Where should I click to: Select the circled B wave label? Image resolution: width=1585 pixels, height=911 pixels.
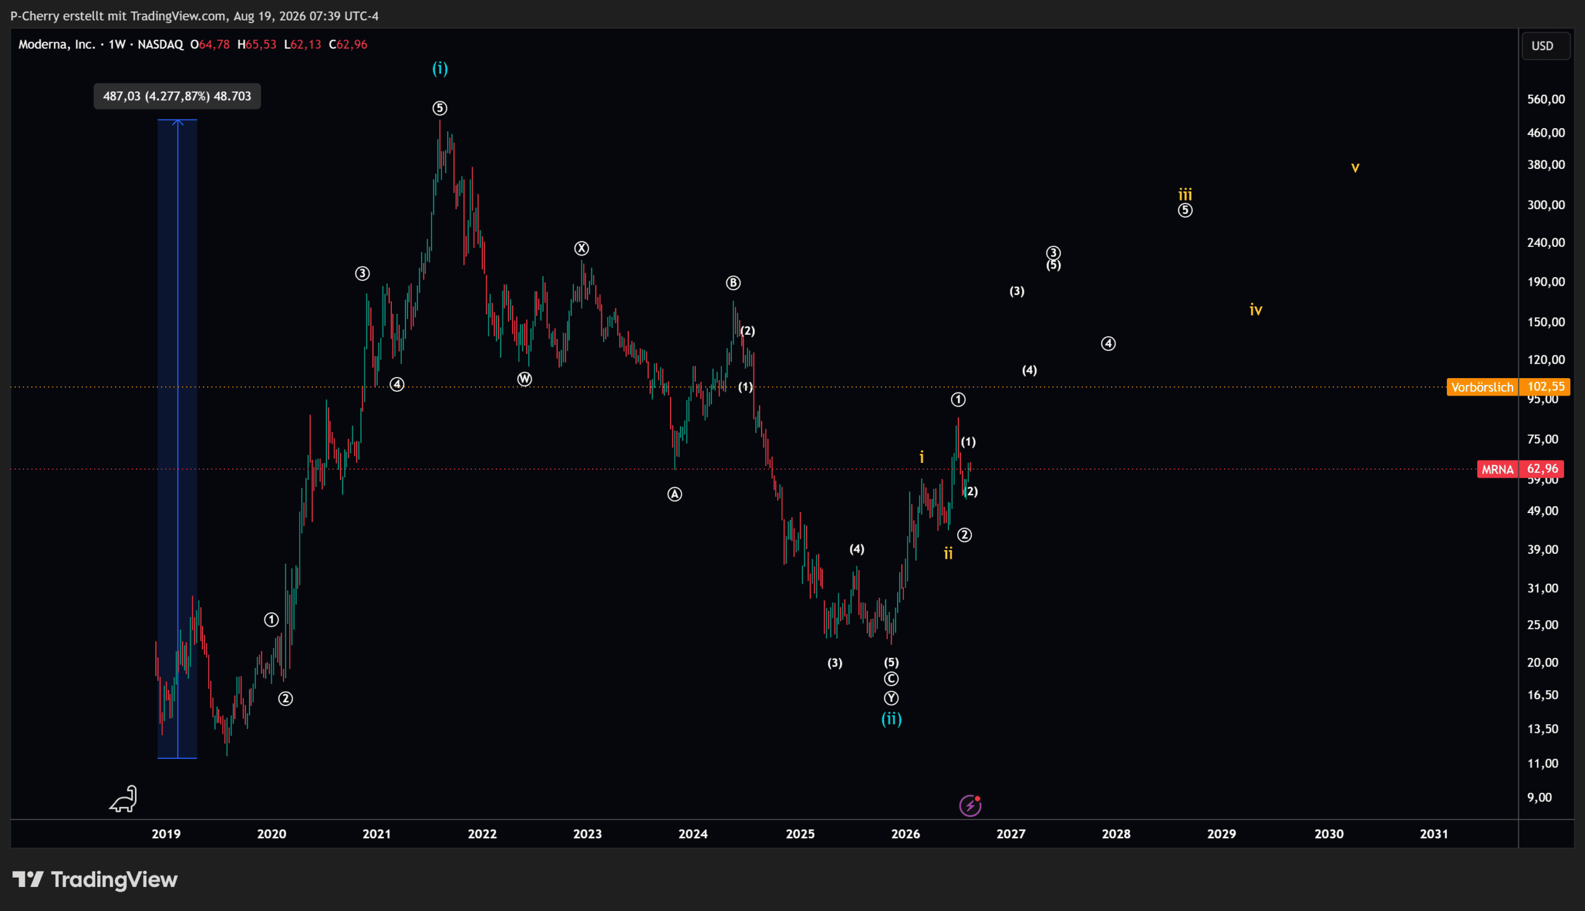(x=732, y=283)
